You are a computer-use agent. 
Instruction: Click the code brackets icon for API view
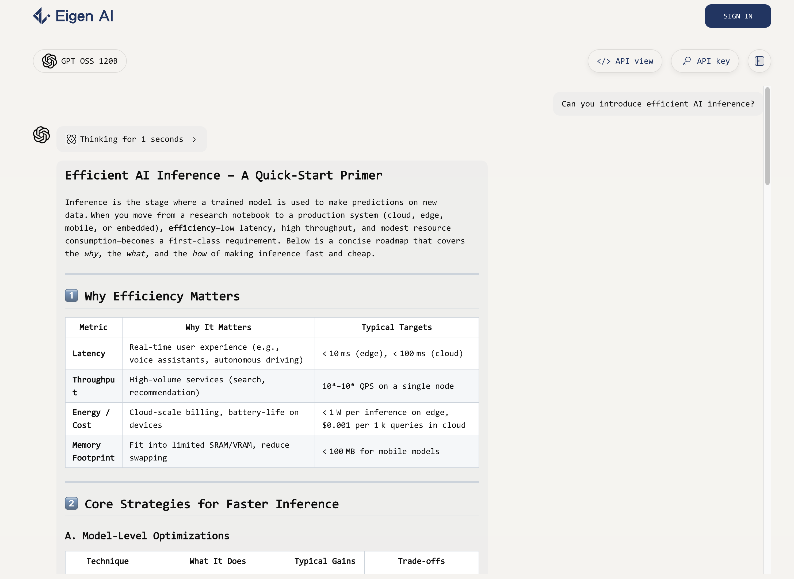coord(603,61)
